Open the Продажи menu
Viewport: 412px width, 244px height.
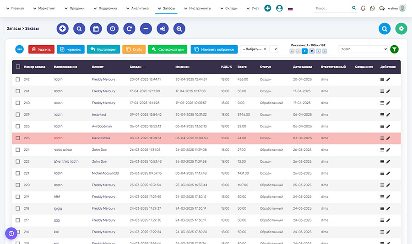coord(74,8)
